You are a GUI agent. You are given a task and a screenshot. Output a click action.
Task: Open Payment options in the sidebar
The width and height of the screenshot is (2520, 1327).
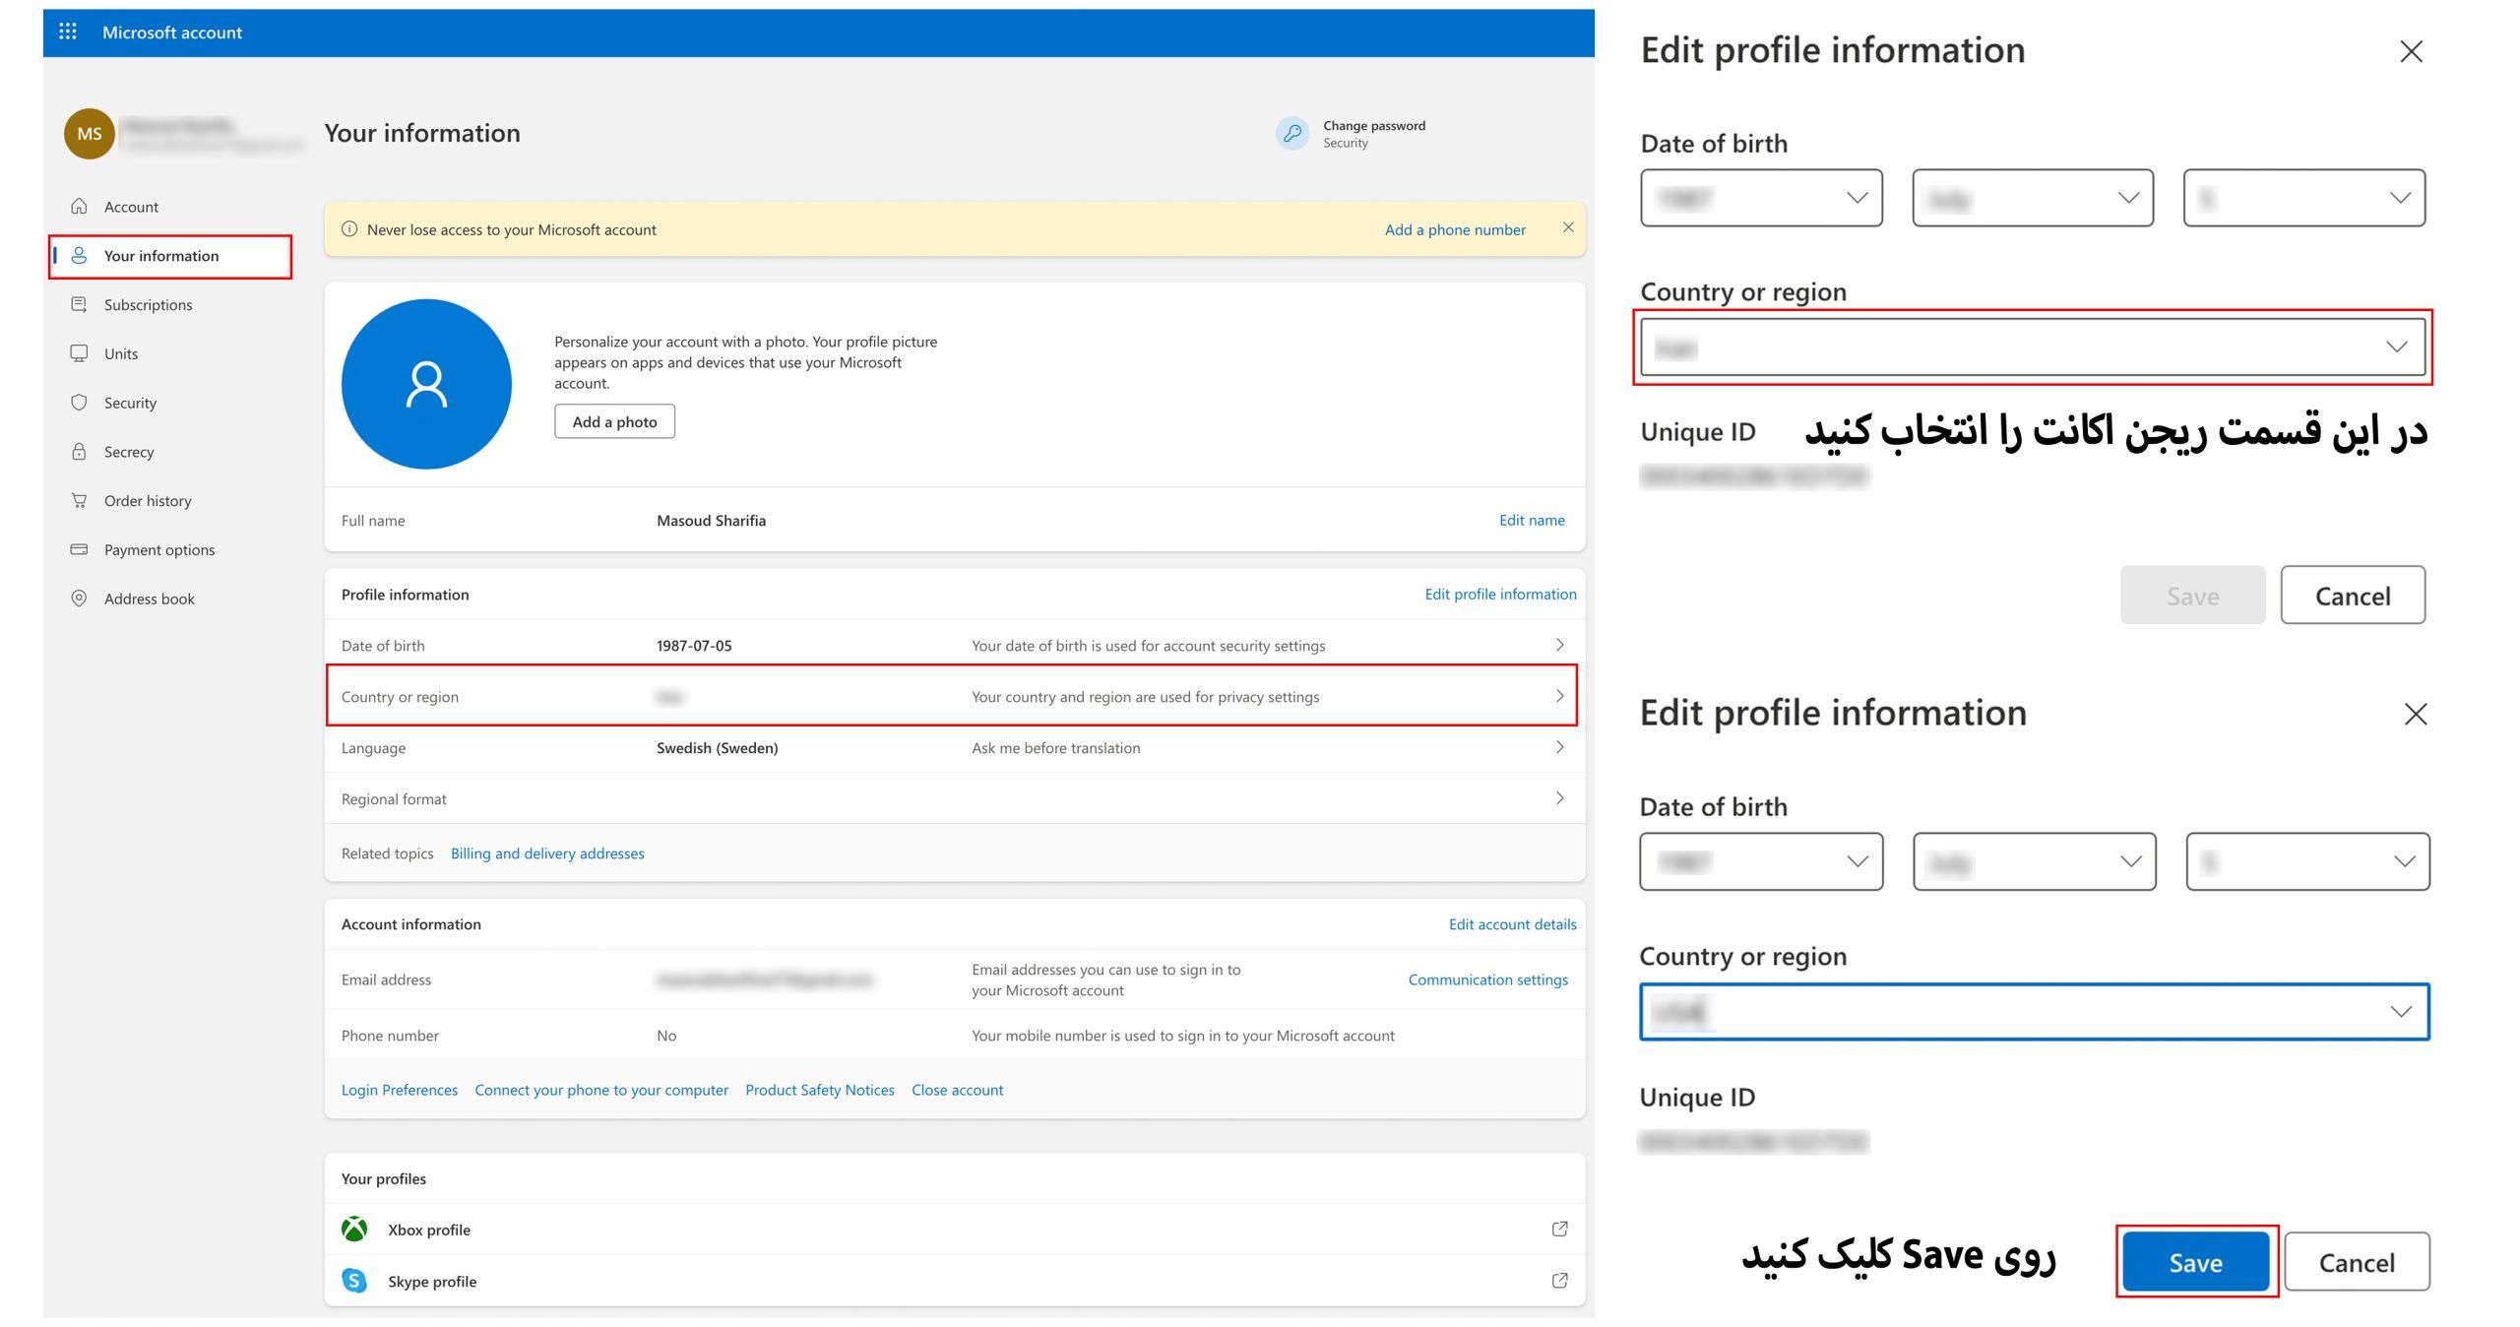(158, 549)
